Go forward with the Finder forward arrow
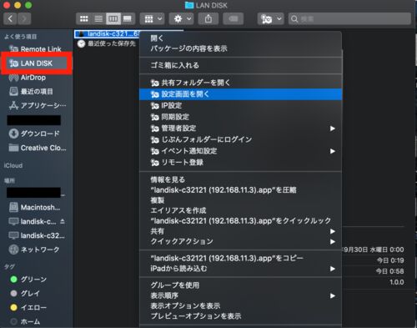The width and height of the screenshot is (417, 328). (x=24, y=19)
